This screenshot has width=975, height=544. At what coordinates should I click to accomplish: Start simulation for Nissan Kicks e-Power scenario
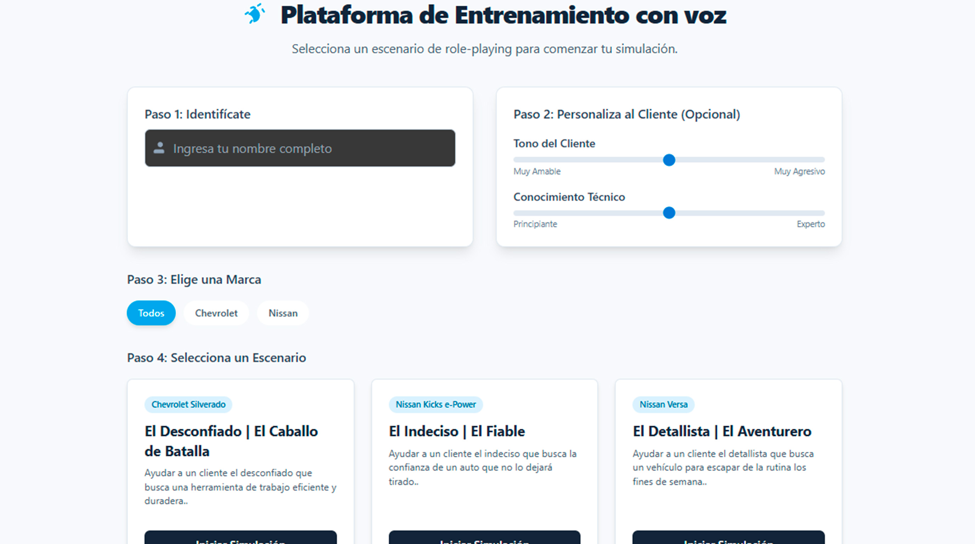(484, 539)
